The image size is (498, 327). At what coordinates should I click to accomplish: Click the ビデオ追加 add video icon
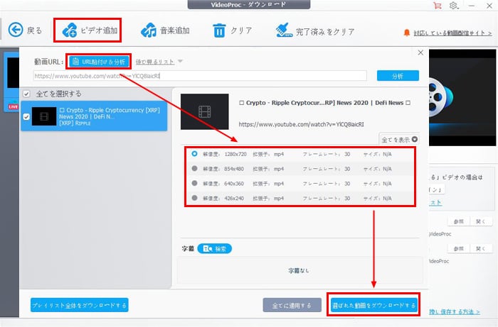[x=70, y=31]
